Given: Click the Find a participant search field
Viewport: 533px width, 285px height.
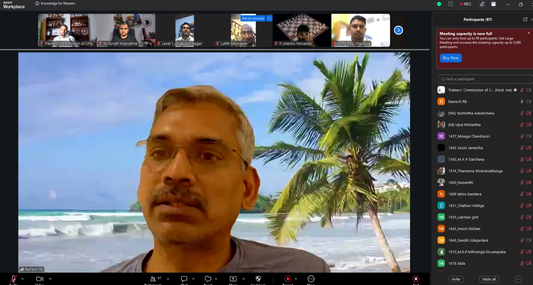Looking at the screenshot, I should tap(485, 79).
